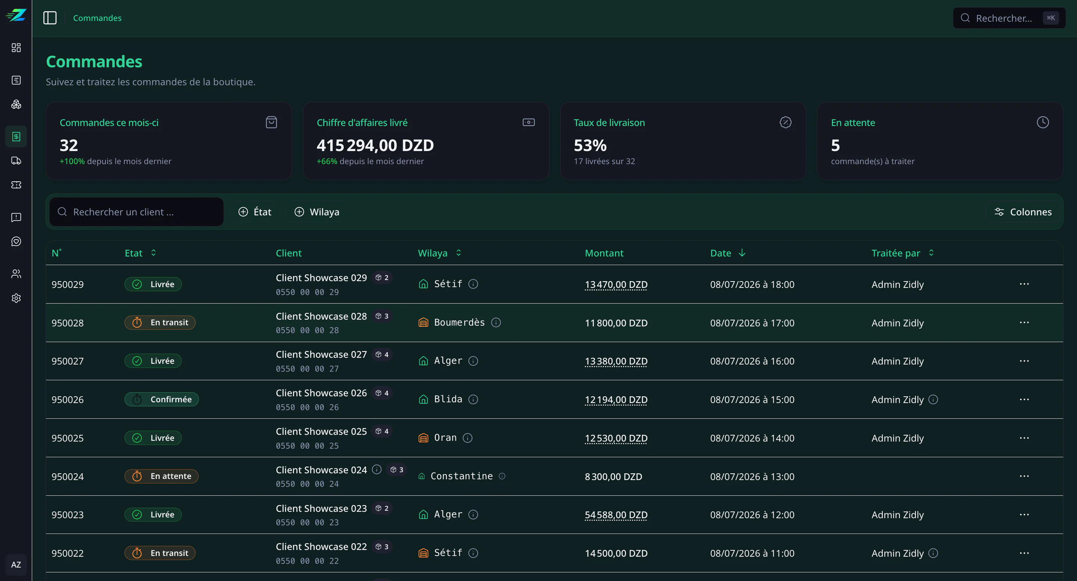Sort by the Etat column header
The image size is (1077, 581).
(x=141, y=253)
